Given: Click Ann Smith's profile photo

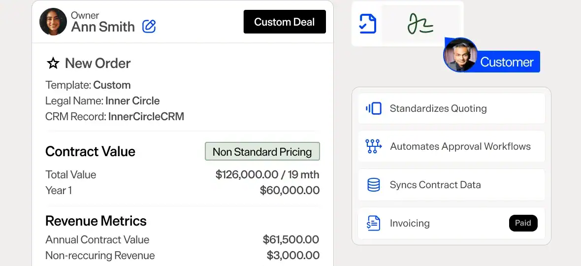Looking at the screenshot, I should tap(53, 22).
